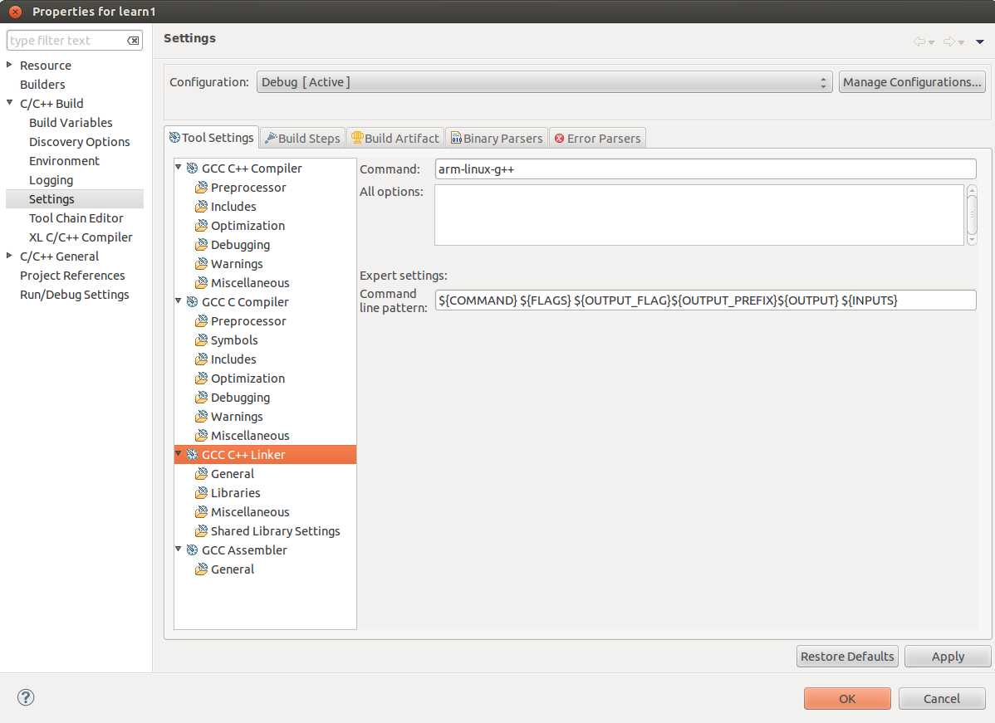
Task: Click icon beside C Compiler Symbols
Action: point(201,340)
